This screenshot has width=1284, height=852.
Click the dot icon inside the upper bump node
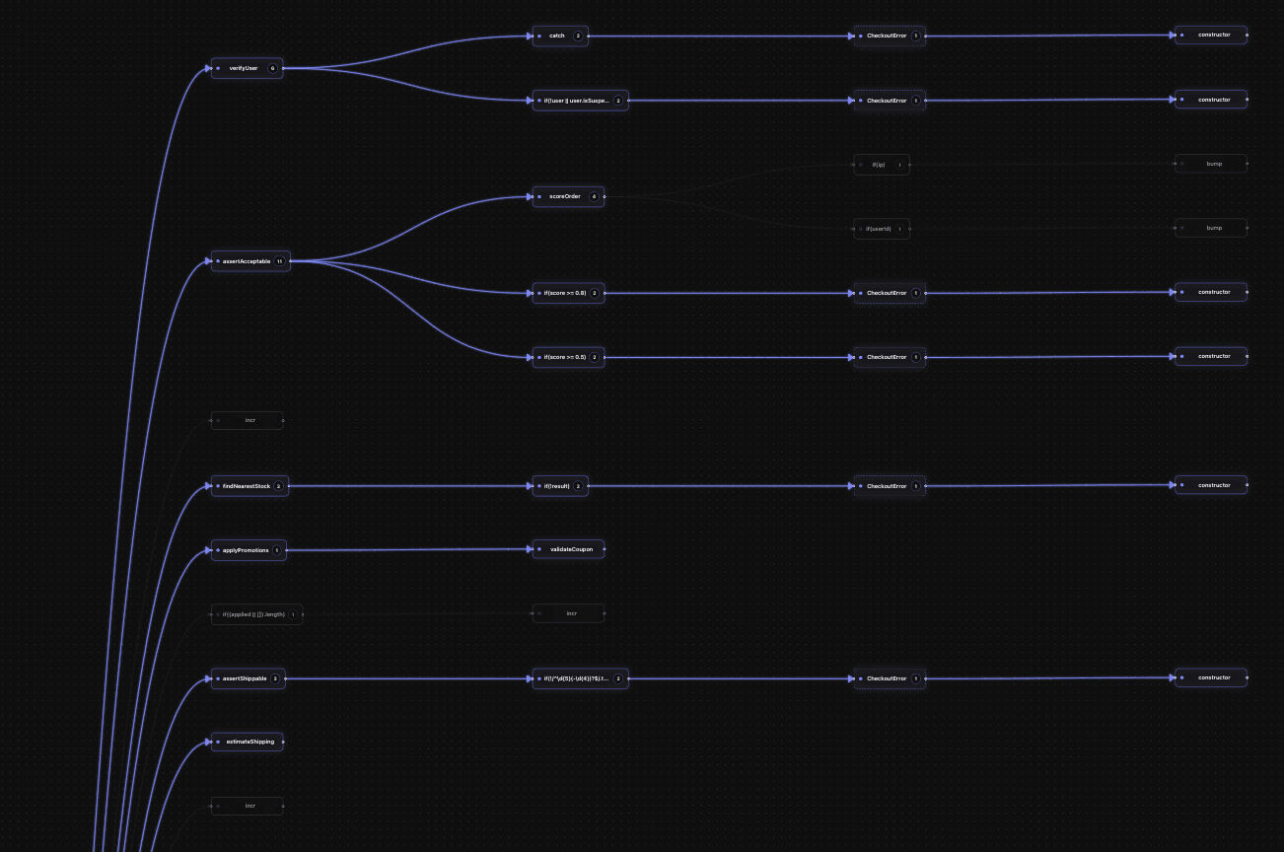click(1181, 164)
